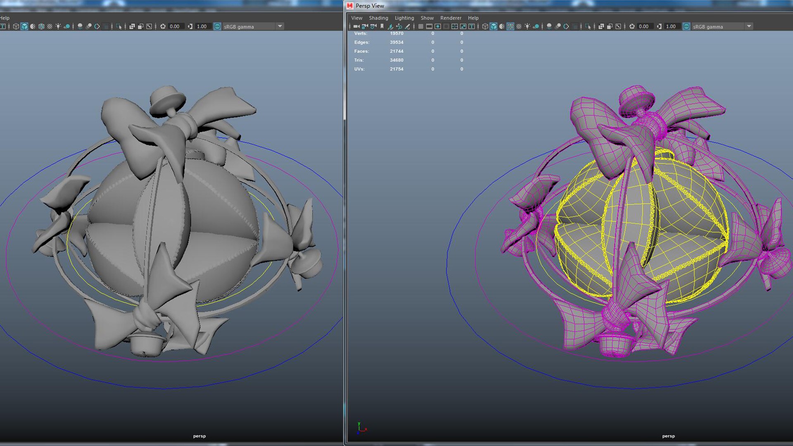The width and height of the screenshot is (793, 446).
Task: Click the Maya icon in Persp View title bar
Action: [350, 6]
